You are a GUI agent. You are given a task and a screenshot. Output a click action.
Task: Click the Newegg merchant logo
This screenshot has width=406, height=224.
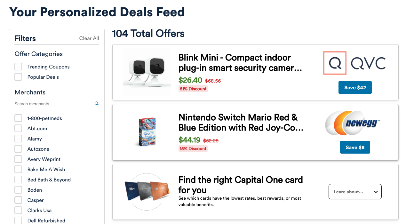coord(353,123)
